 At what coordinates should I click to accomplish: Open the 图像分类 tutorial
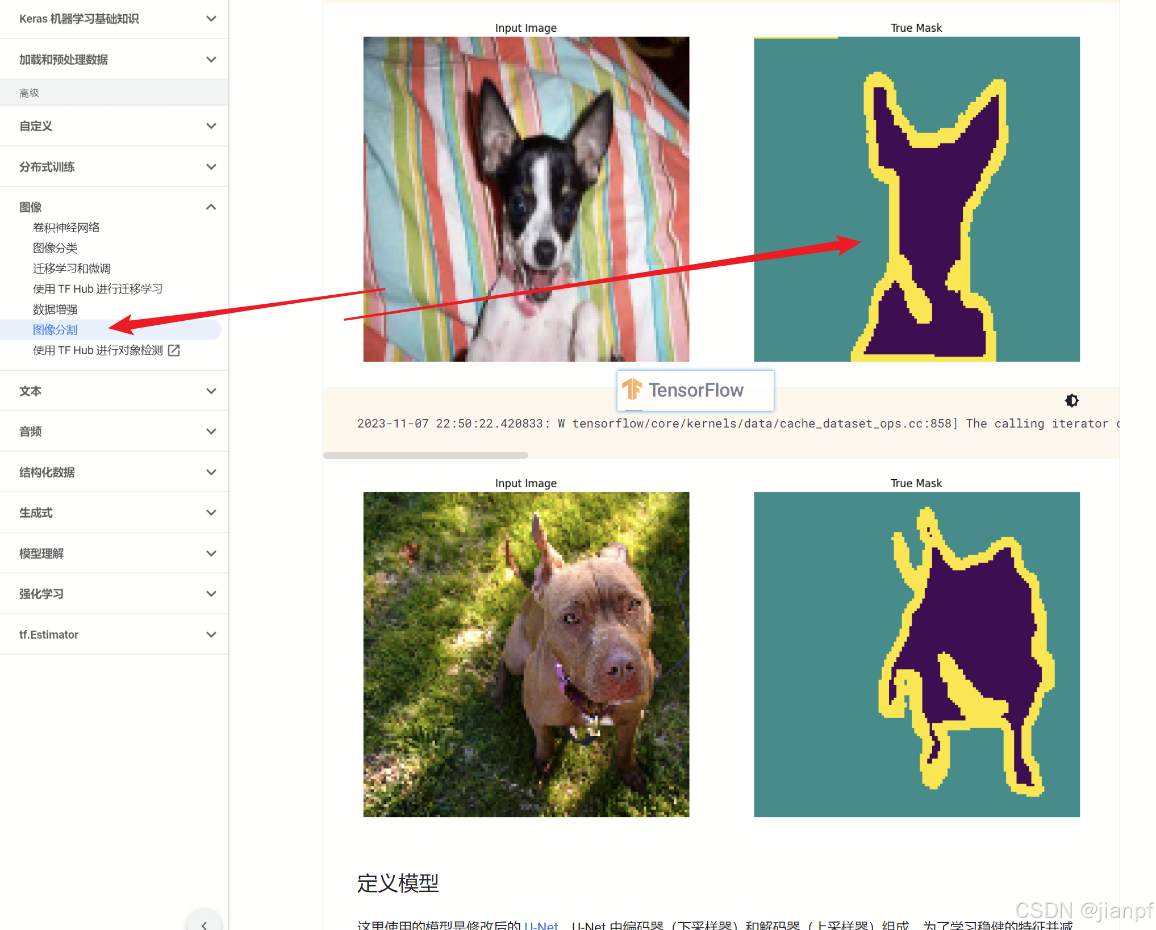click(55, 248)
